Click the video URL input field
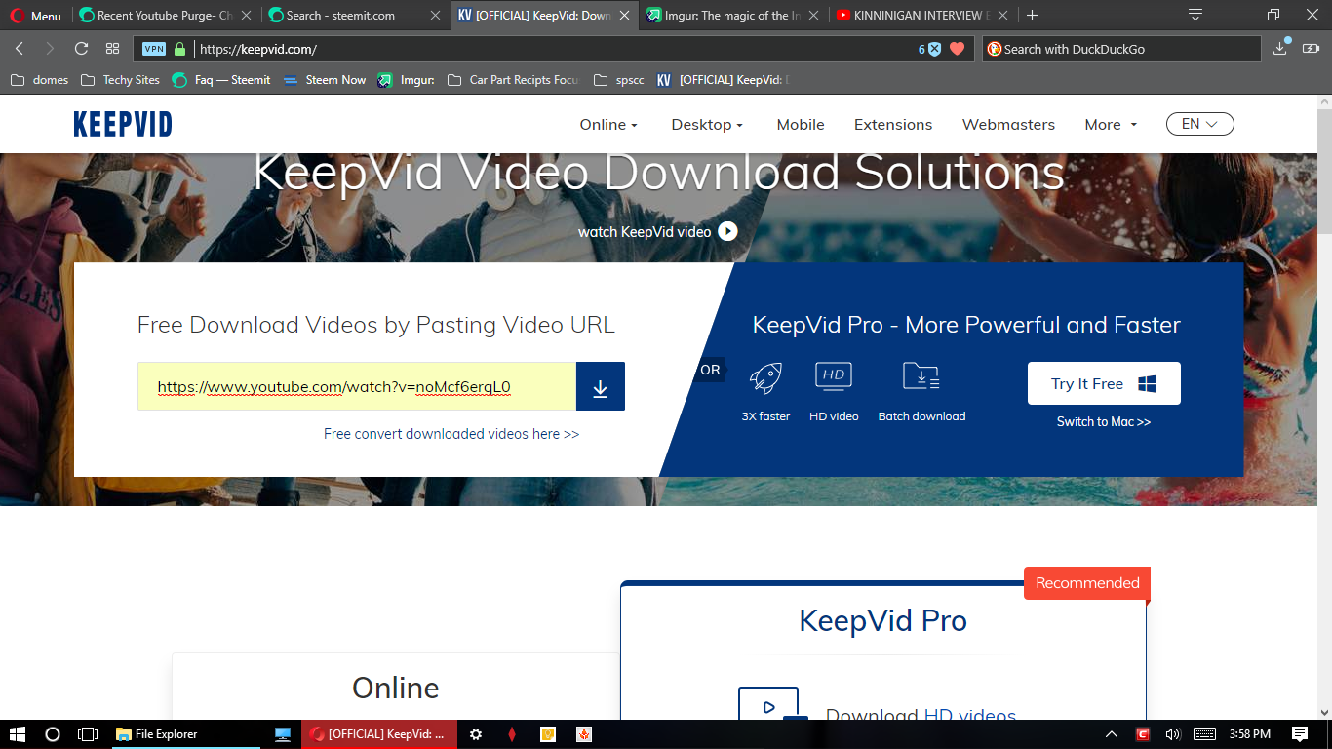The width and height of the screenshot is (1332, 749). point(357,386)
